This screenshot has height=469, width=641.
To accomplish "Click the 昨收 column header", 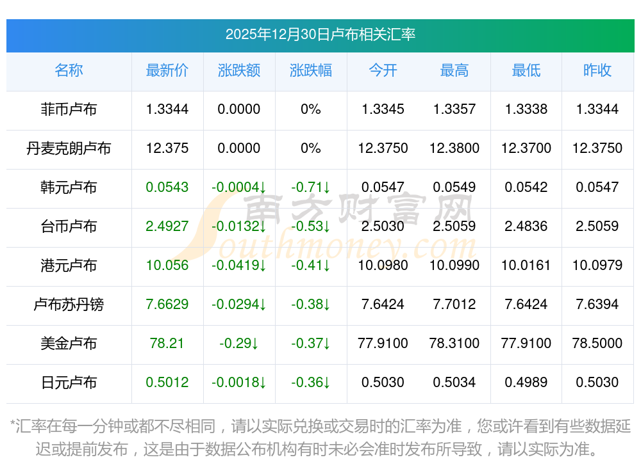I will (597, 70).
